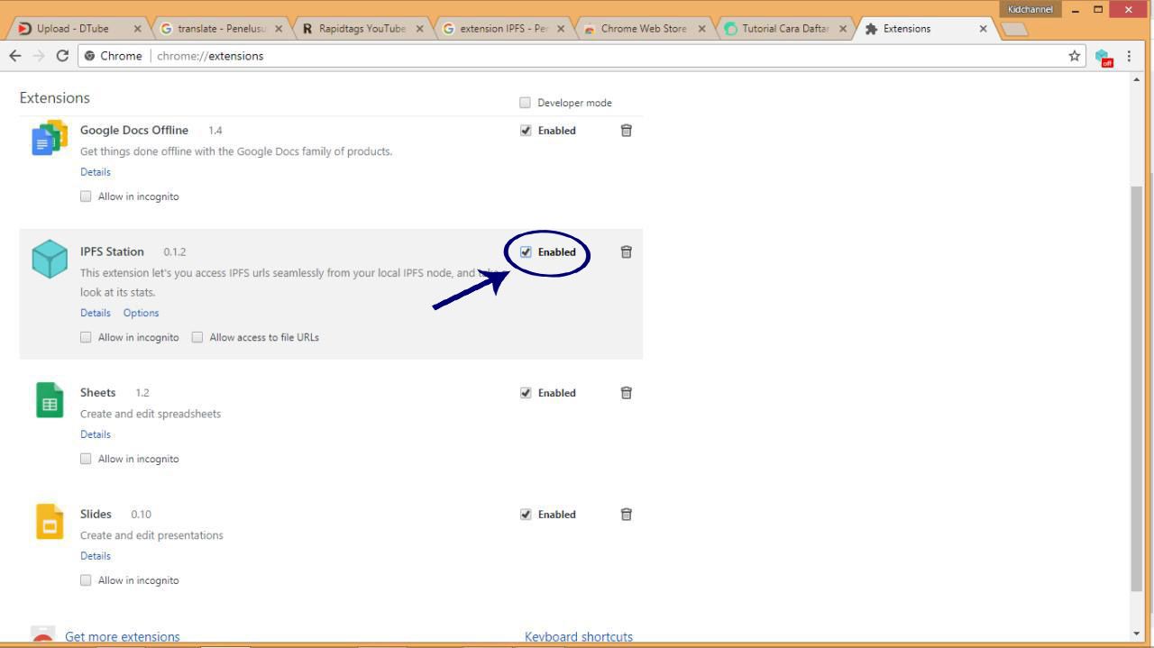Open Details for Slides

coord(96,556)
